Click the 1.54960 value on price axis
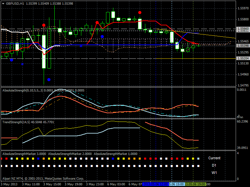The height and width of the screenshot is (187, 250). coord(243,74)
